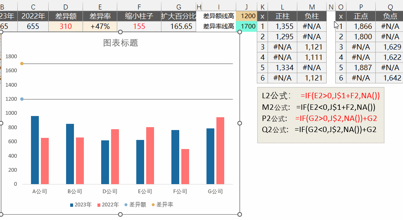
Task: Select blue 差异额 data point at 1200
Action: pyautogui.click(x=22, y=99)
